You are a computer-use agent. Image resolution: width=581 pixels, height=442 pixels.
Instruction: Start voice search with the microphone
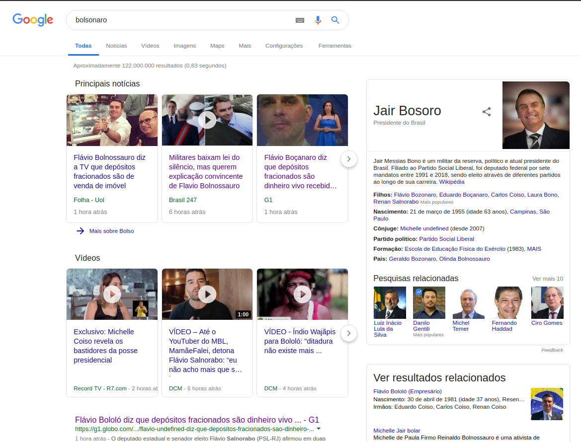(318, 20)
